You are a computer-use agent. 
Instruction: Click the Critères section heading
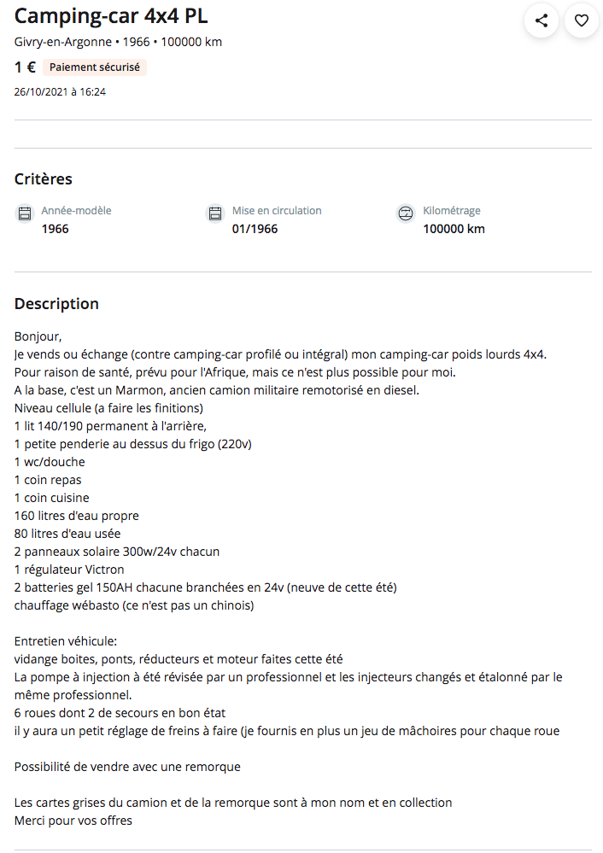click(44, 179)
